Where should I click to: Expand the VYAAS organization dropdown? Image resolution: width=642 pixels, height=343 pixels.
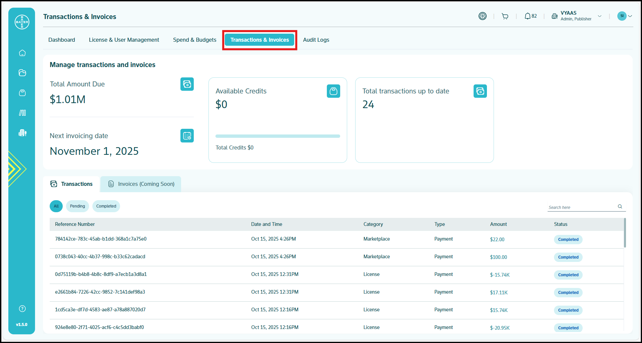pyautogui.click(x=599, y=16)
